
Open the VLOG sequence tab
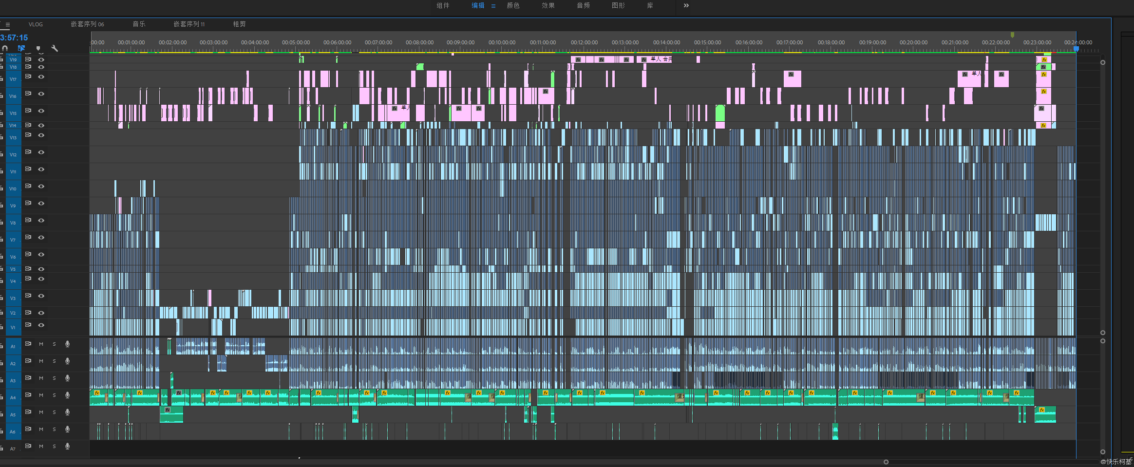(x=36, y=24)
